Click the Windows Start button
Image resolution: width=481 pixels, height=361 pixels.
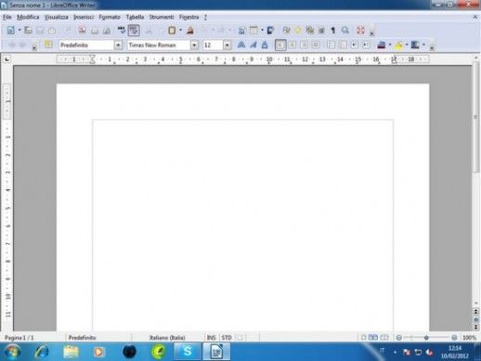[x=12, y=352]
